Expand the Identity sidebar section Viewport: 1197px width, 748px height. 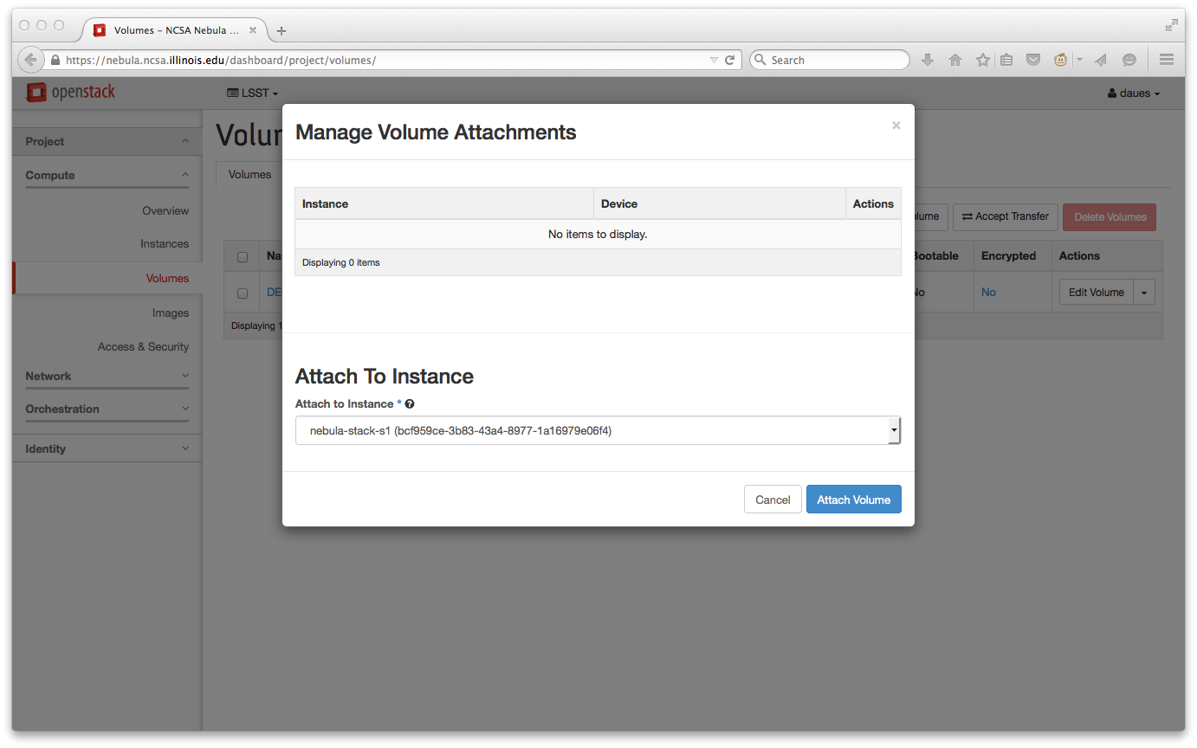pos(107,448)
